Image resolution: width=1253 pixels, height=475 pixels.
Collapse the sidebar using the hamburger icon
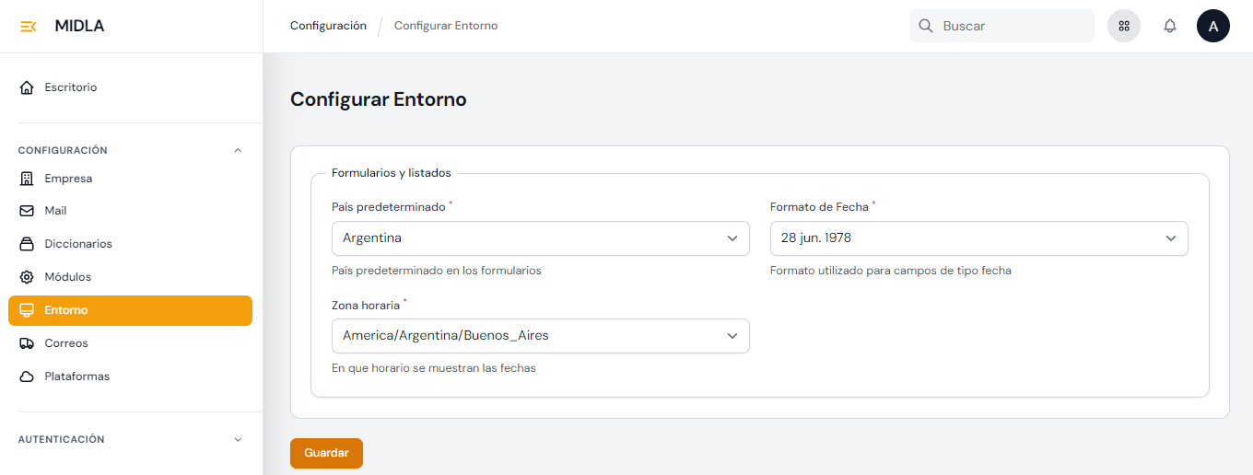pos(28,26)
